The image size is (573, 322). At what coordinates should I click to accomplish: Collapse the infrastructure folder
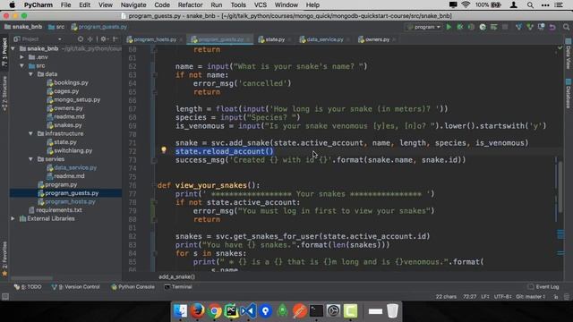click(30, 133)
